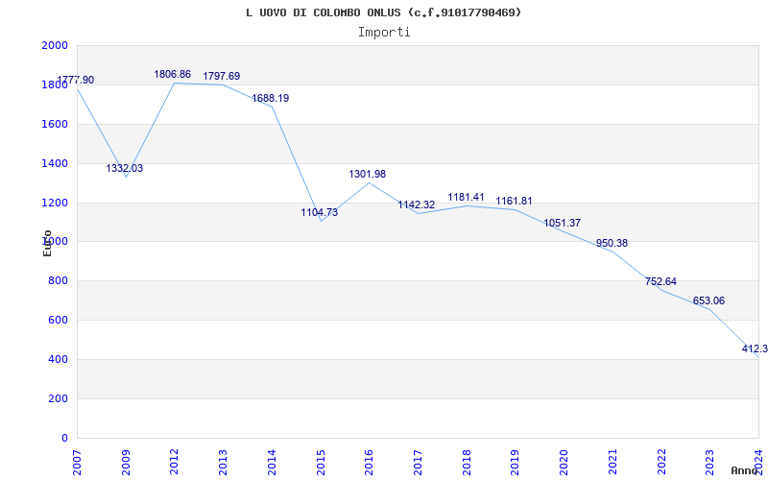
Task: Click the 1301.98 peak label
Action: click(x=368, y=174)
